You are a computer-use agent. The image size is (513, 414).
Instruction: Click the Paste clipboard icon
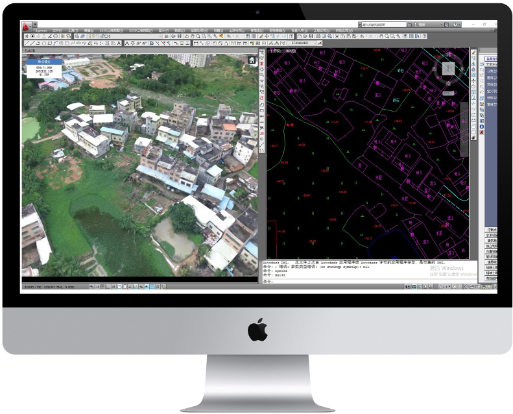pos(349,36)
